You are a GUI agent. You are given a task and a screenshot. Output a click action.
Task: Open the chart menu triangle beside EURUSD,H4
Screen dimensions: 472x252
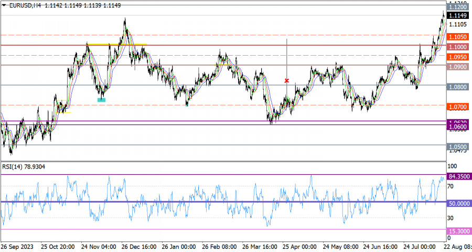(x=4, y=5)
